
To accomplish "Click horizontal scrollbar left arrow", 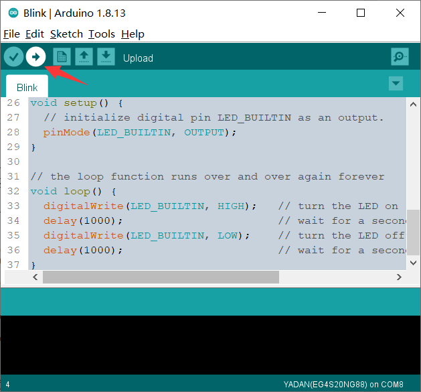I will (x=35, y=277).
